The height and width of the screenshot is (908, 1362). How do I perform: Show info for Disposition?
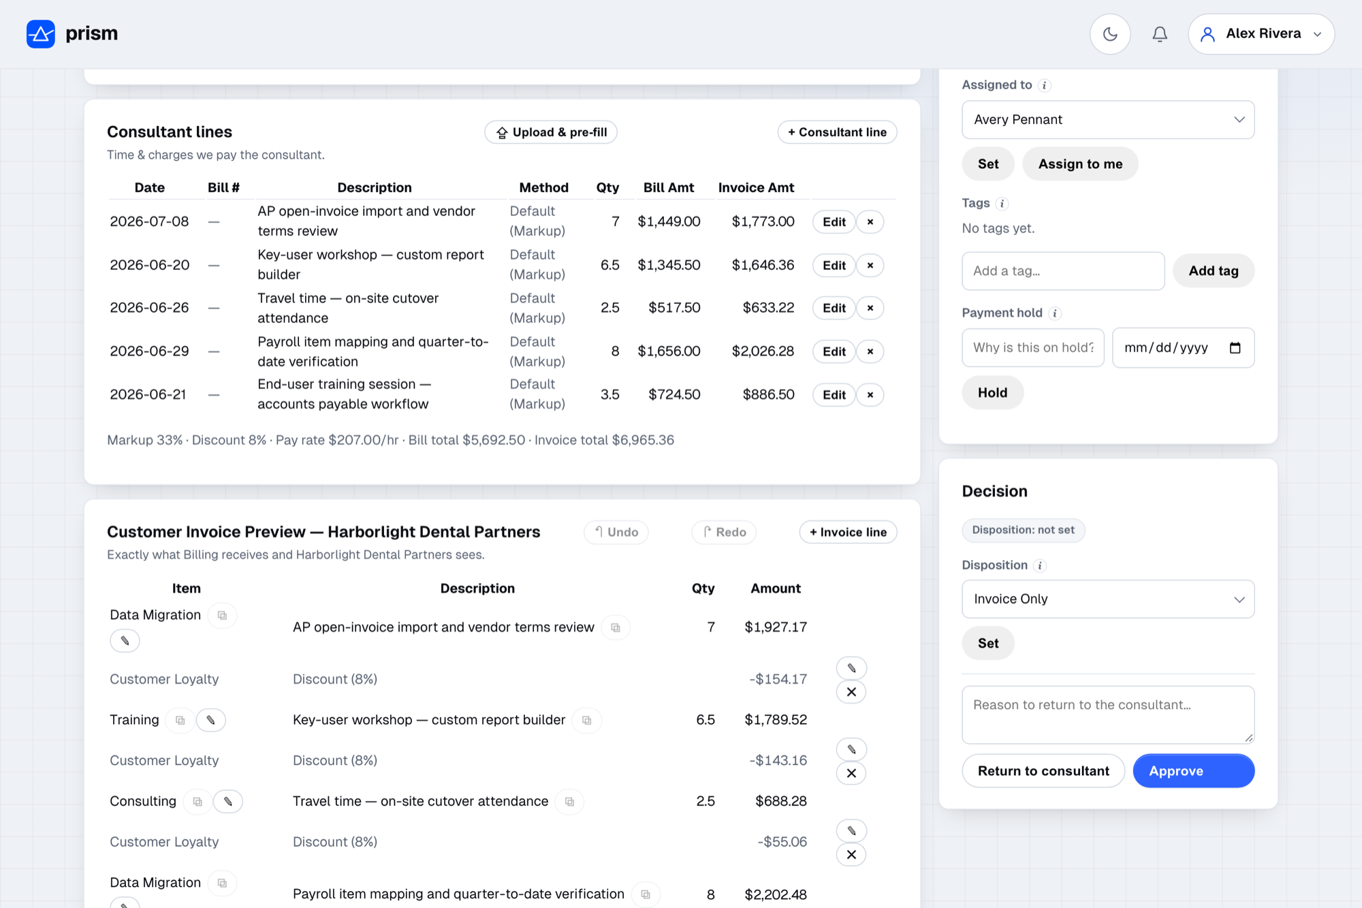(1040, 565)
